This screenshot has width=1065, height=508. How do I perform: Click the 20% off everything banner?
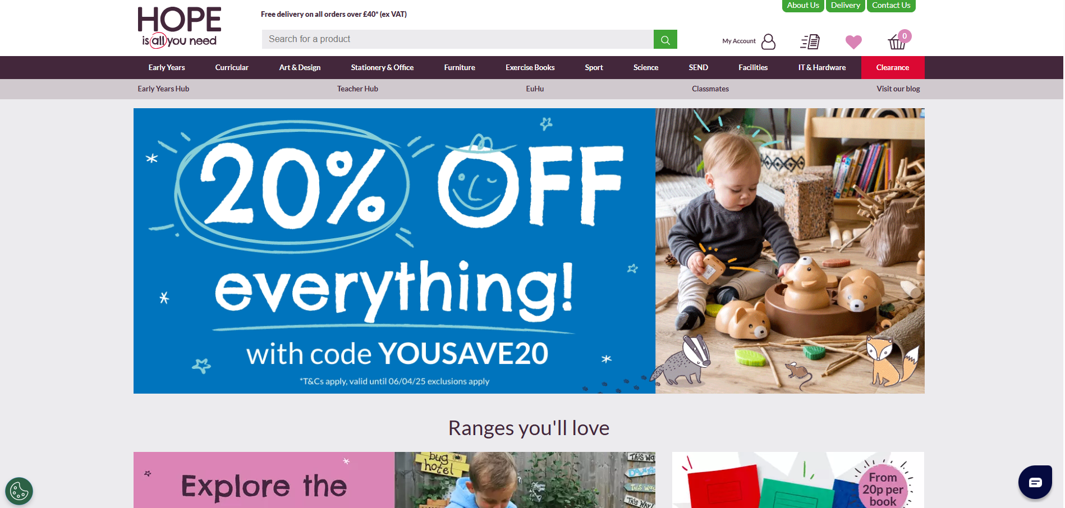tap(529, 251)
